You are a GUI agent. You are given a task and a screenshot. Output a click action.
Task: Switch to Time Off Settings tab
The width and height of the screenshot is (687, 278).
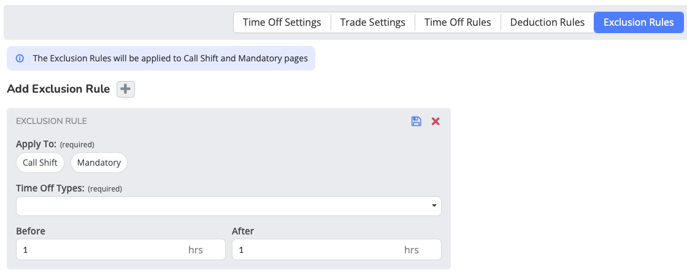(x=282, y=22)
